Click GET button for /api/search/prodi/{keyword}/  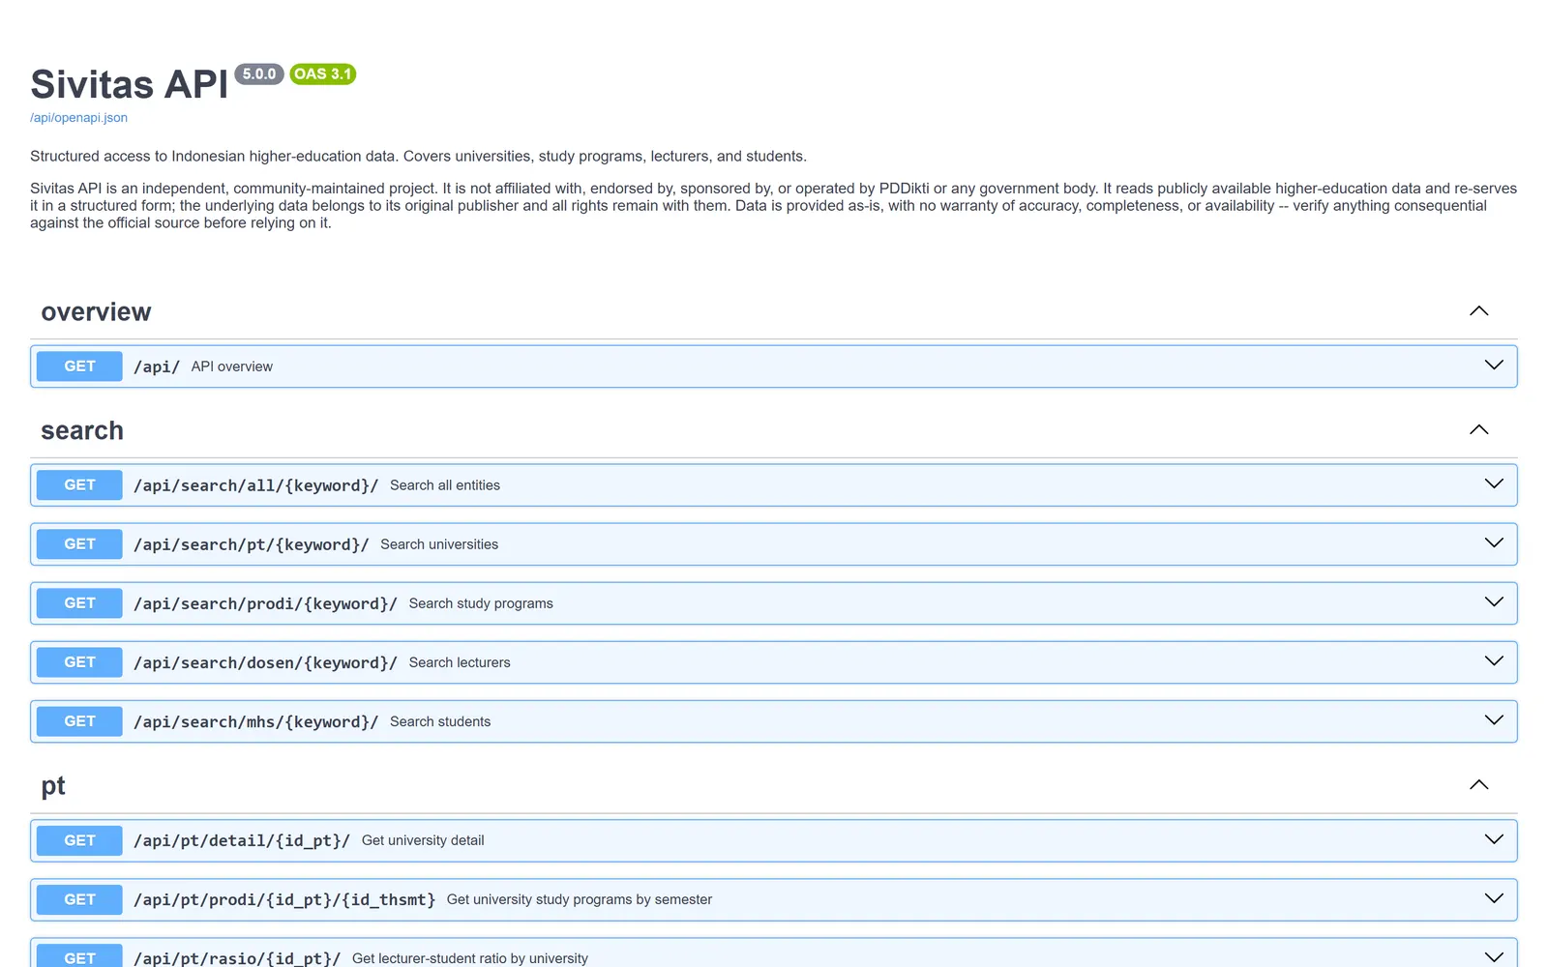[79, 603]
